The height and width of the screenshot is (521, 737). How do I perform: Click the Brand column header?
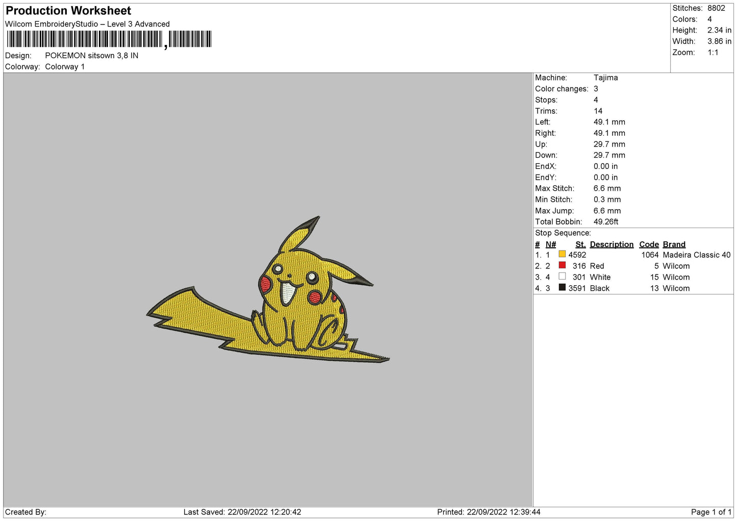coord(674,244)
